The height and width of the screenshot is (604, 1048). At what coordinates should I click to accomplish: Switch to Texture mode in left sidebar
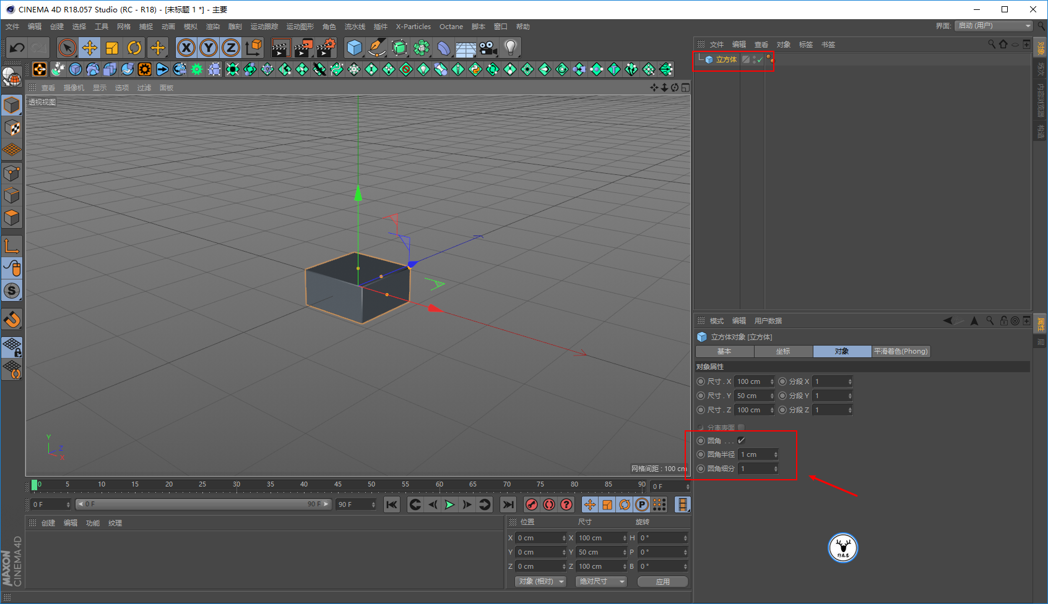click(12, 128)
